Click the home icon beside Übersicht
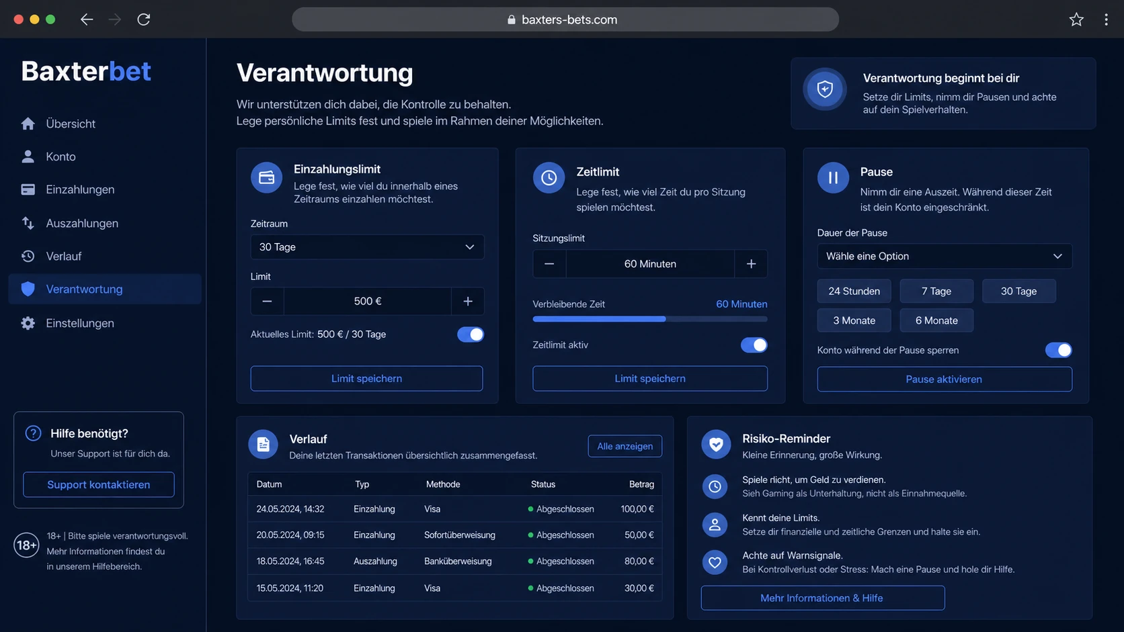1124x632 pixels. 28,124
